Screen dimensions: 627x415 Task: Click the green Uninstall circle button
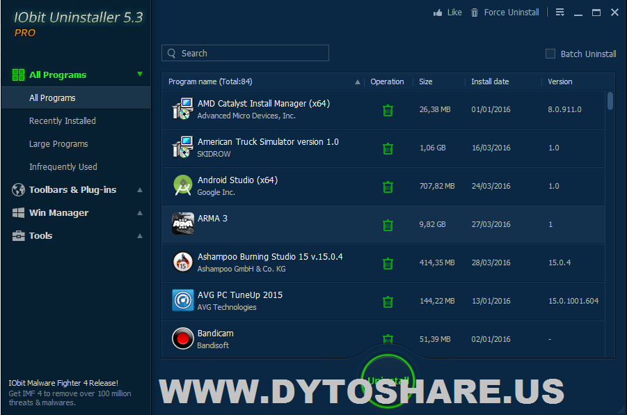tap(388, 381)
